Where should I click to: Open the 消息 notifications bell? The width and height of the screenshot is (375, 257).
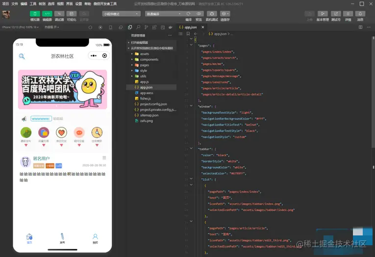click(360, 14)
